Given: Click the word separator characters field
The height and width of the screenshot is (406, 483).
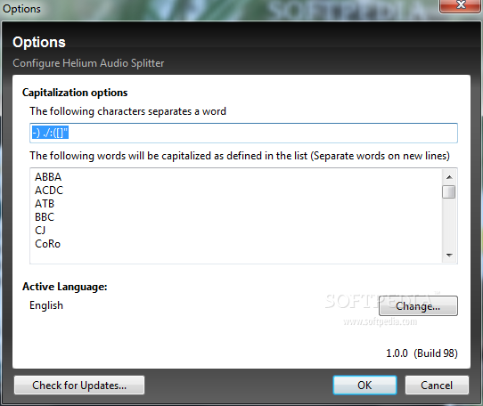Looking at the screenshot, I should pos(243,133).
